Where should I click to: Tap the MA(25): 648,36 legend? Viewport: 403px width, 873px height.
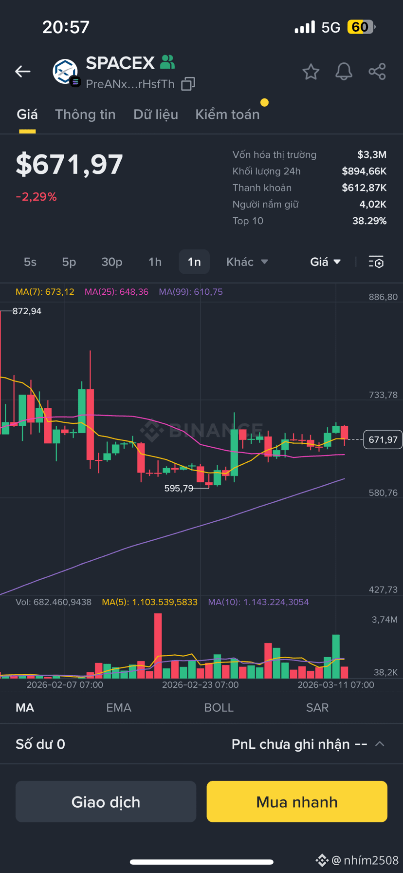pos(116,292)
